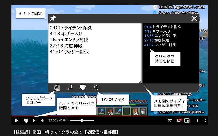
Task: Click the heart in memo panel toolbar
Action: [83, 88]
